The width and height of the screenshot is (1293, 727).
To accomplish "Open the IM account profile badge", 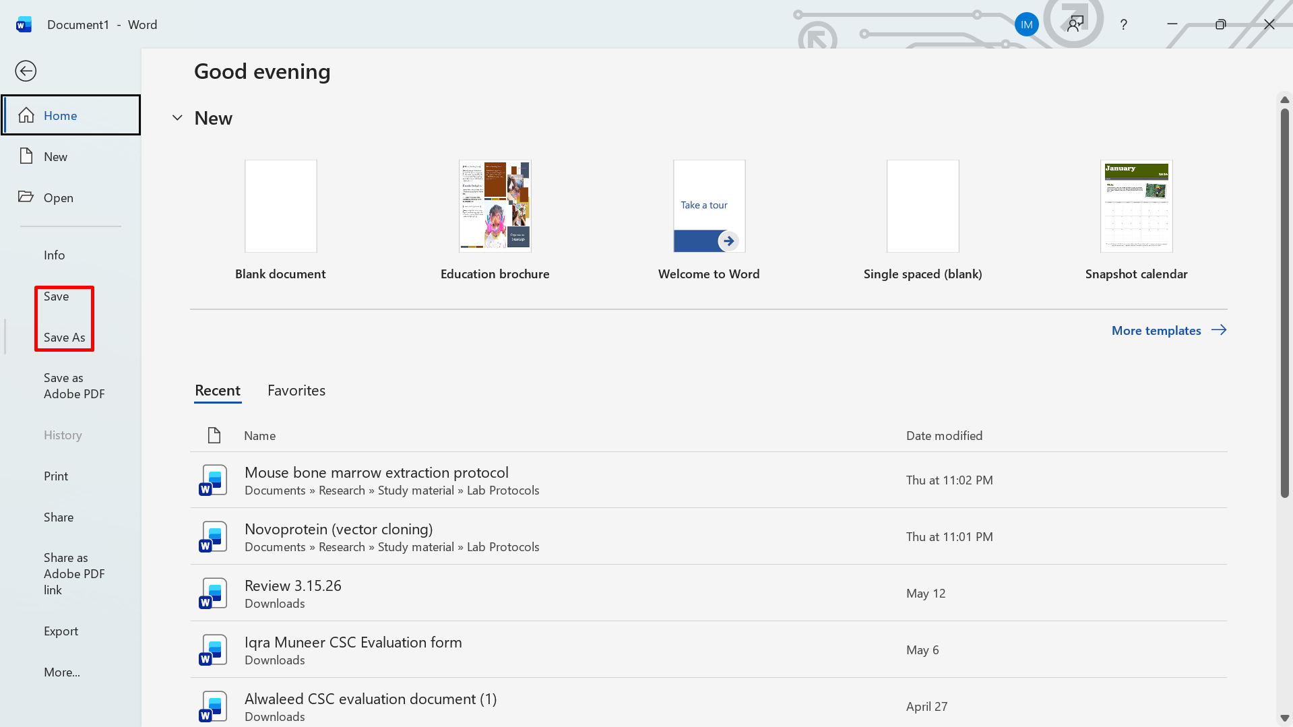I will click(x=1026, y=25).
